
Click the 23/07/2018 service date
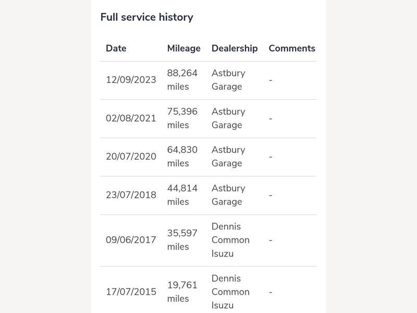(x=131, y=195)
